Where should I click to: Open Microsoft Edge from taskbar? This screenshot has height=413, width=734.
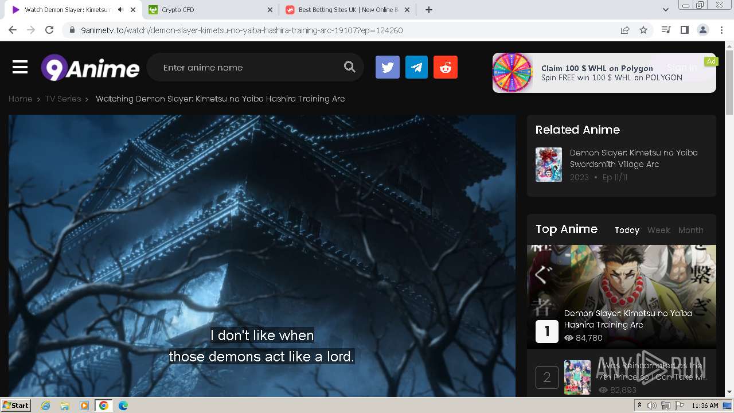(123, 406)
